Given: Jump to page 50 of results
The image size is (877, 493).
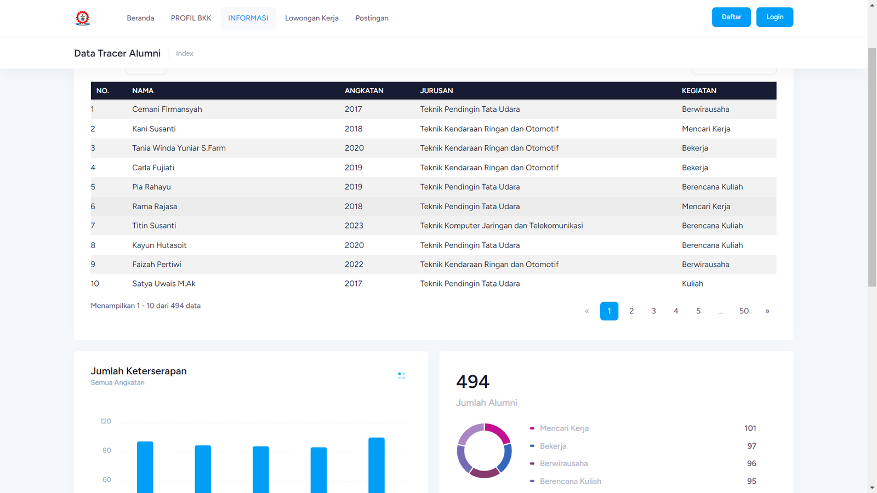Looking at the screenshot, I should (x=743, y=311).
